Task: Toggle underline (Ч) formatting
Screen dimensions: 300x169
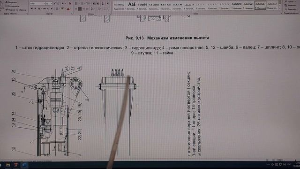Action: pyautogui.click(x=39, y=8)
